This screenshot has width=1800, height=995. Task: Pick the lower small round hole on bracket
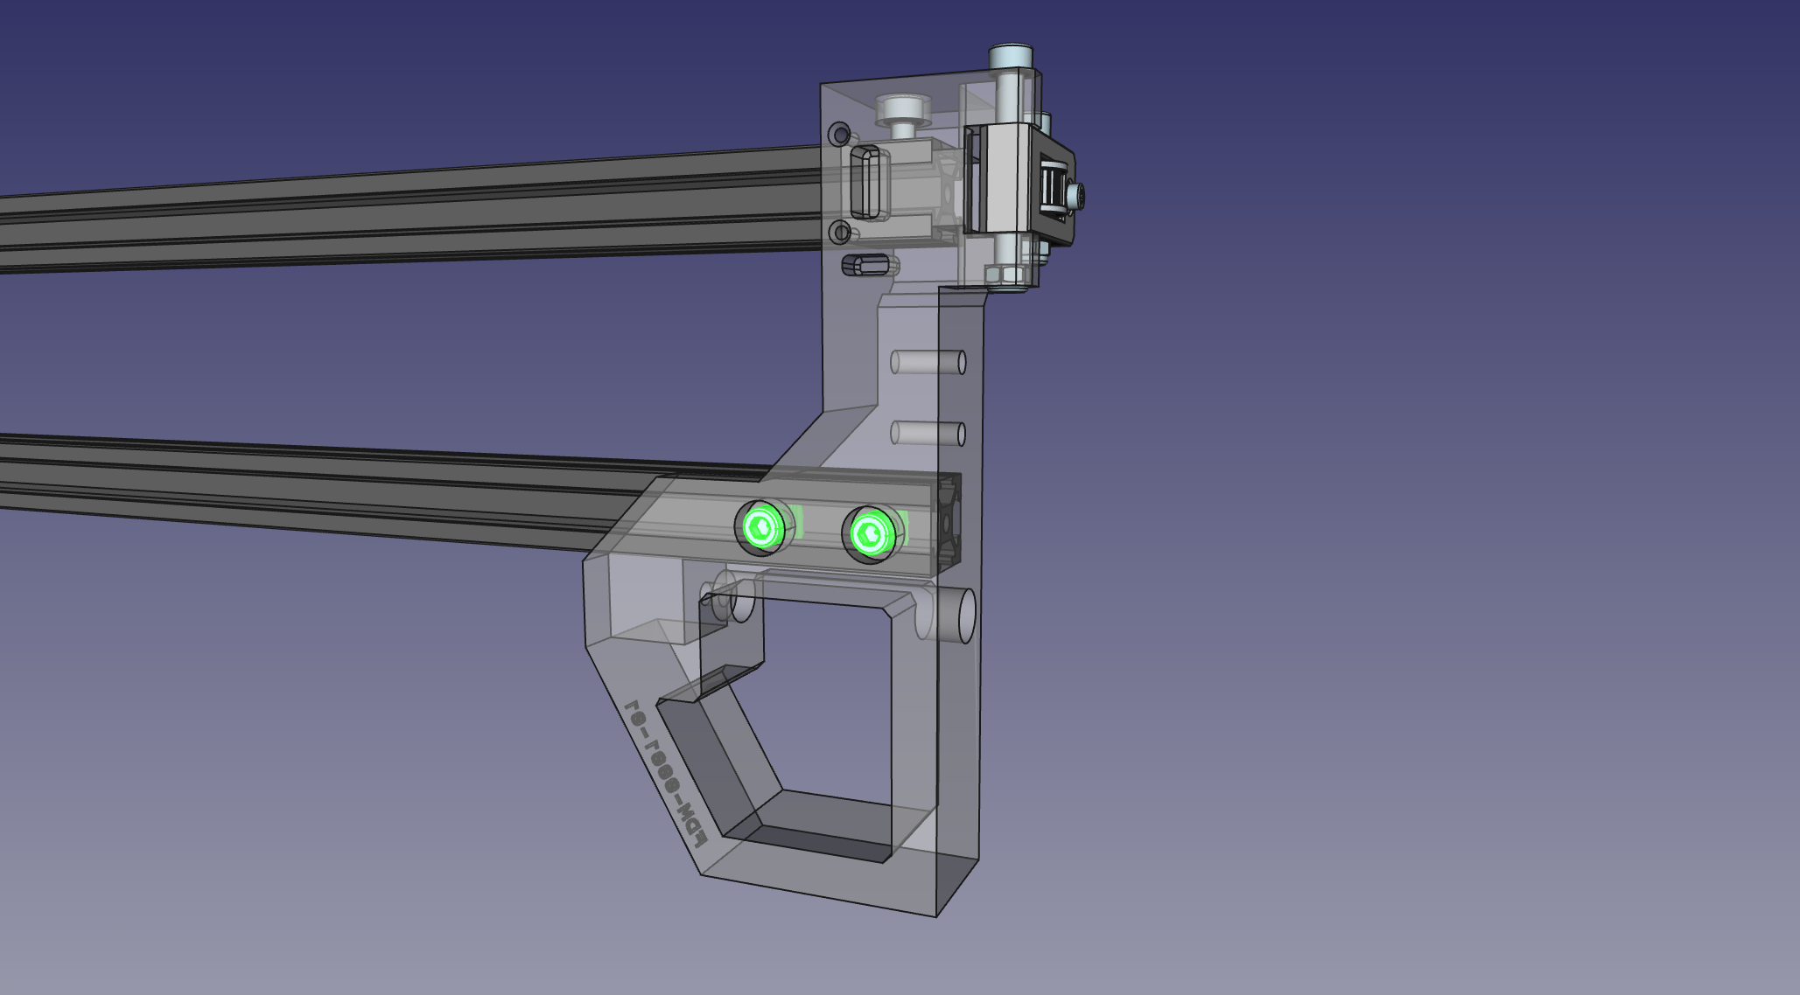(840, 233)
